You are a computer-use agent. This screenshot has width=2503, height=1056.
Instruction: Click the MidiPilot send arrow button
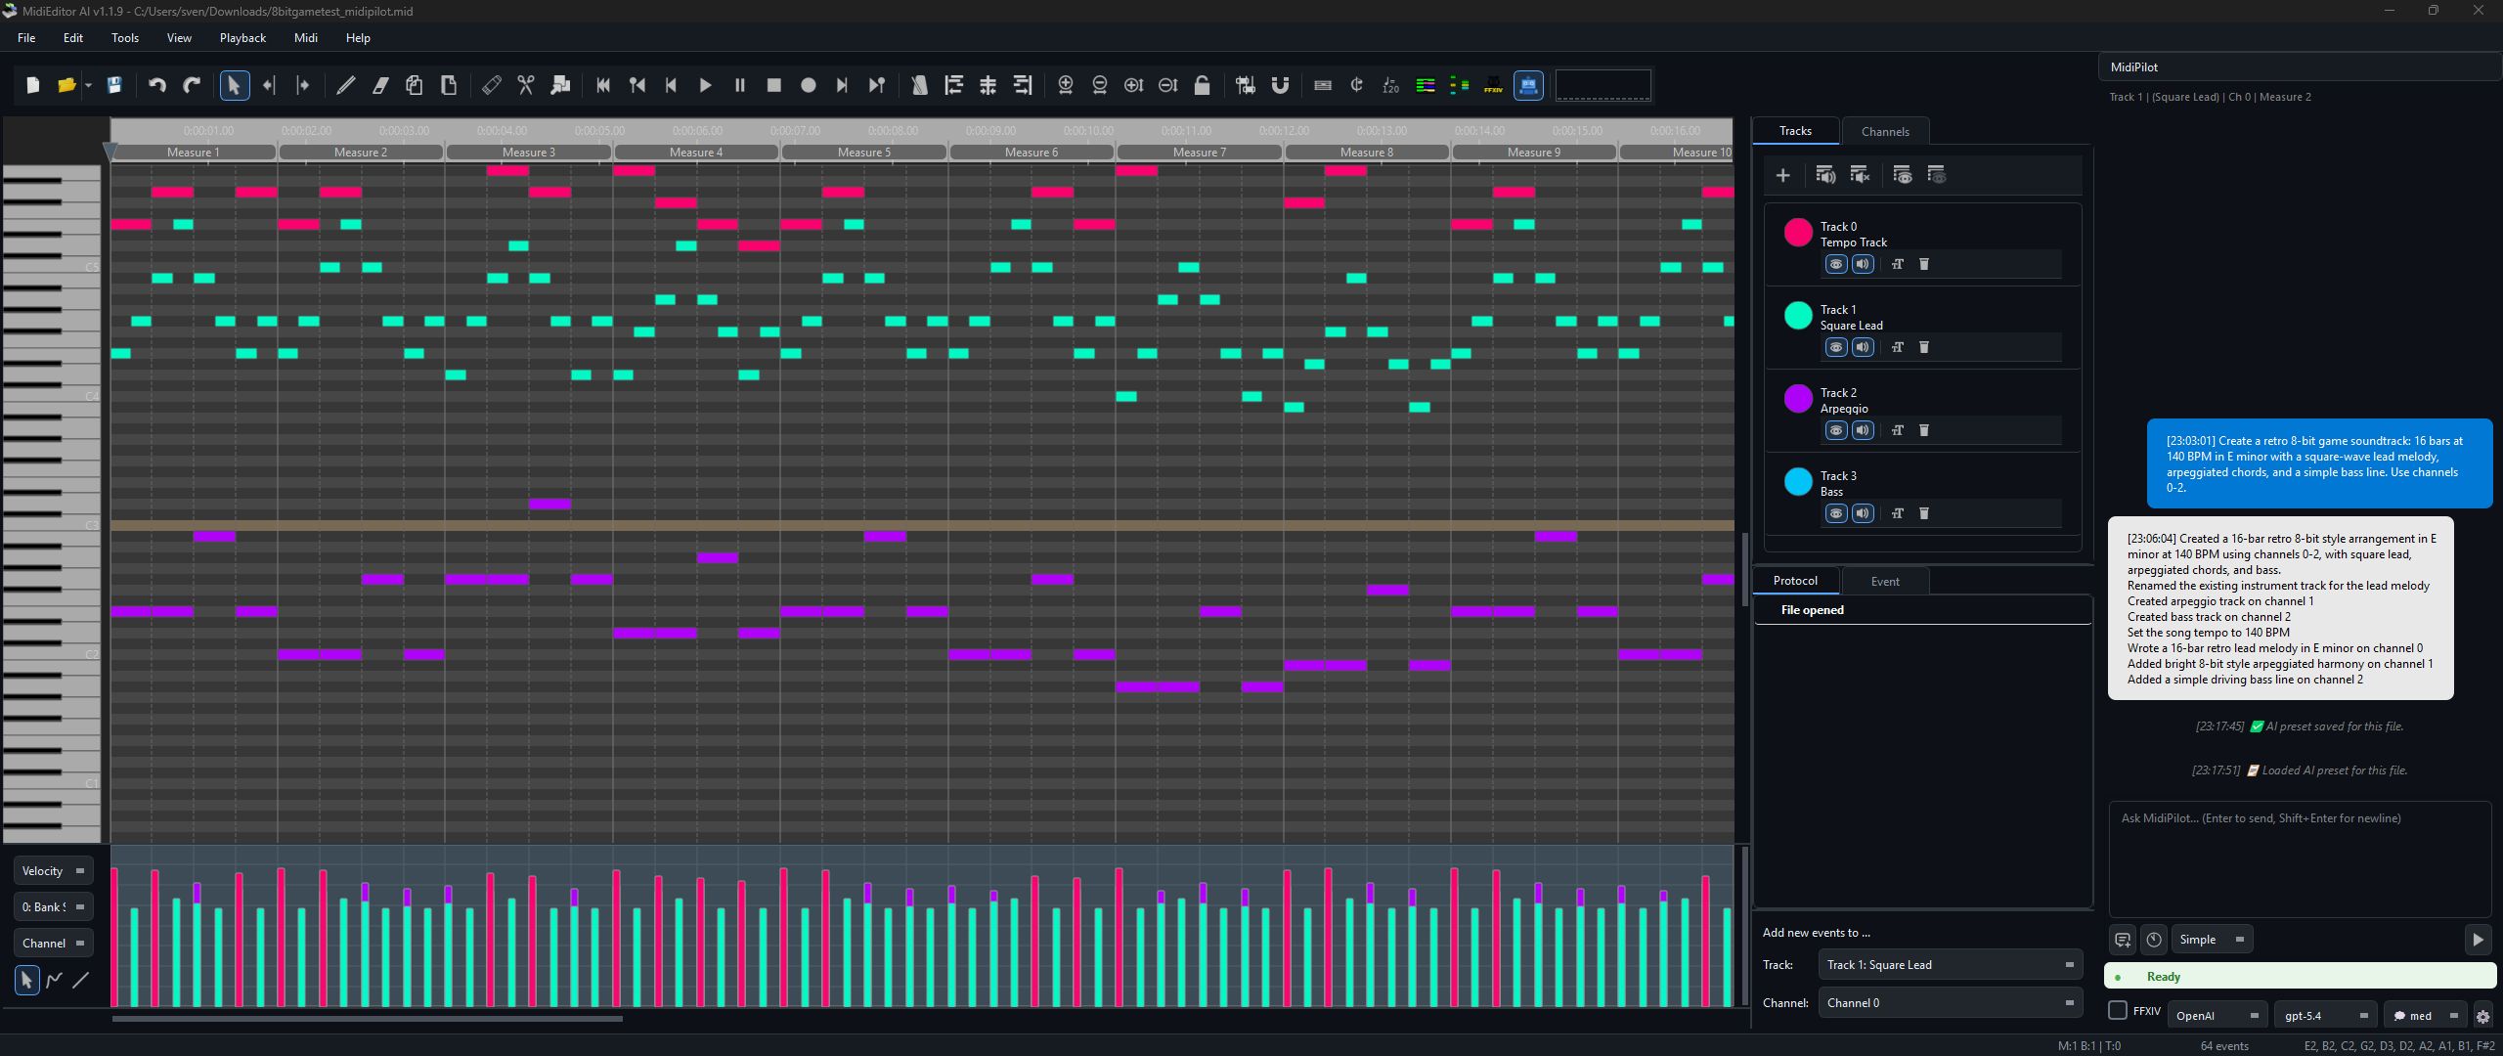pyautogui.click(x=2477, y=940)
